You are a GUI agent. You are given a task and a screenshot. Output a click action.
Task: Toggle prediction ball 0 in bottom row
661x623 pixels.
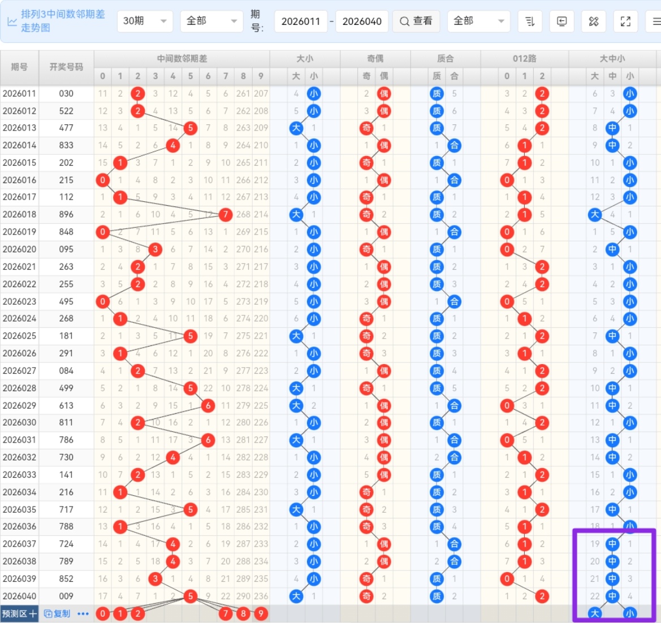[102, 614]
